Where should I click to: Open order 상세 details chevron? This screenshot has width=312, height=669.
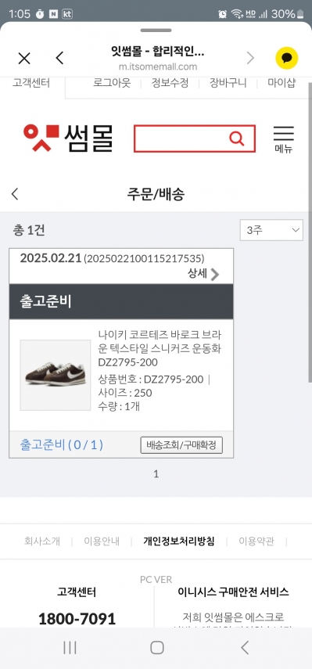pyautogui.click(x=204, y=274)
